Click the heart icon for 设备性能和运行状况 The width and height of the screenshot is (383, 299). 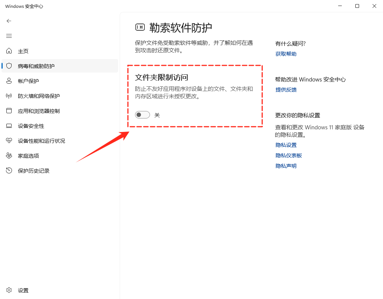(9, 141)
